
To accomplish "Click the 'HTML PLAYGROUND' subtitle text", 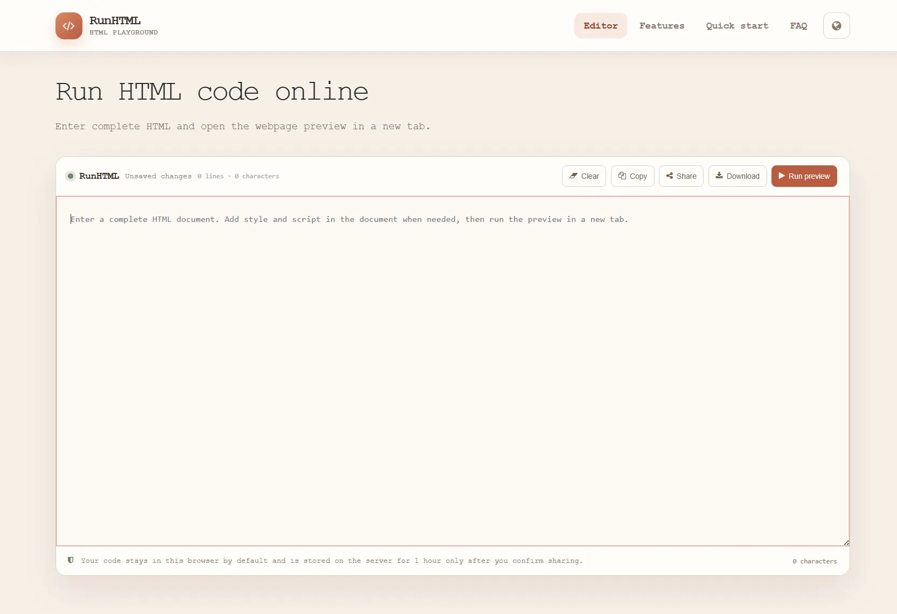I will pyautogui.click(x=123, y=32).
